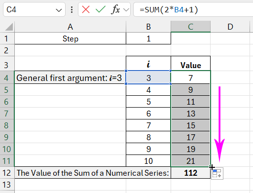
Task: Click cell B11 containing 10
Action: click(148, 161)
